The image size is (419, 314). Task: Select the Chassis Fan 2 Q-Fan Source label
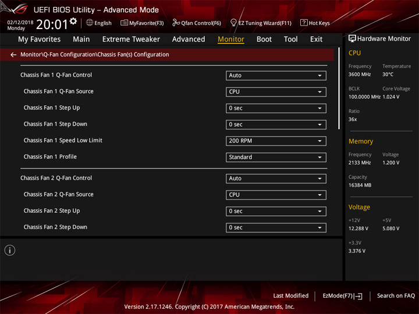[x=59, y=194]
